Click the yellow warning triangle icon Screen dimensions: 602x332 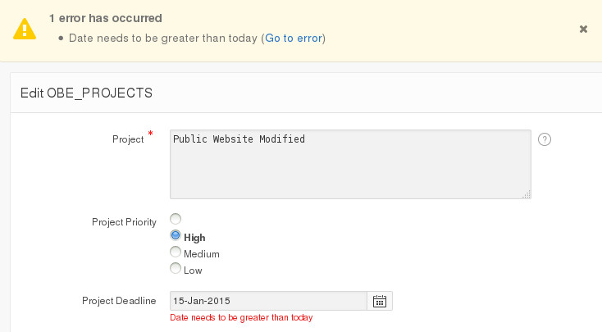pos(25,28)
